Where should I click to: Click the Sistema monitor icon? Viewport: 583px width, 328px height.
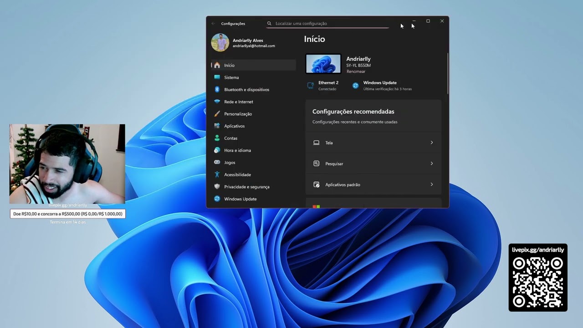[x=217, y=77]
